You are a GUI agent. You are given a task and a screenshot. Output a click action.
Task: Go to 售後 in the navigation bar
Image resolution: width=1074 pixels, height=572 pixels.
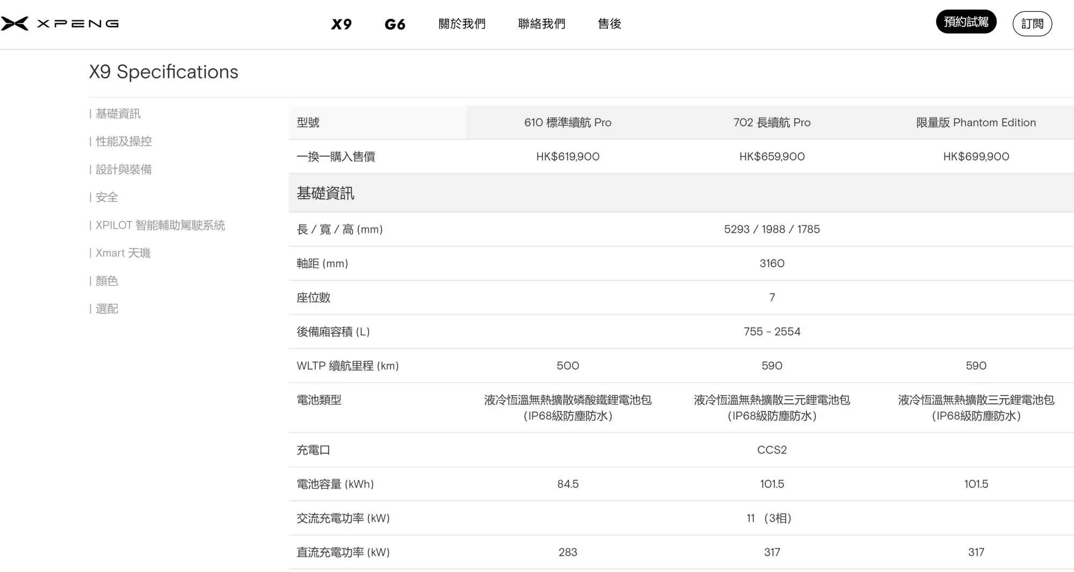tap(609, 24)
